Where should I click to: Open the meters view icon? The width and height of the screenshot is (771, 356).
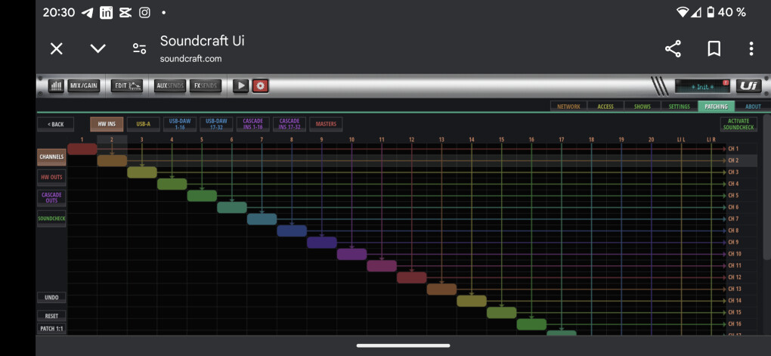(x=57, y=86)
